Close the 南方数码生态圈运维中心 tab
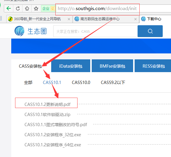171x157 pixels. (x=135, y=19)
